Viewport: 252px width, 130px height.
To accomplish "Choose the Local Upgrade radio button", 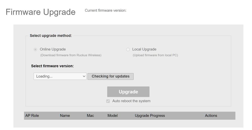I will tap(128, 49).
